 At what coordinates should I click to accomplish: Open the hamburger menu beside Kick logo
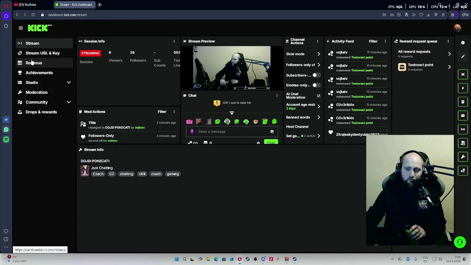[x=21, y=28]
